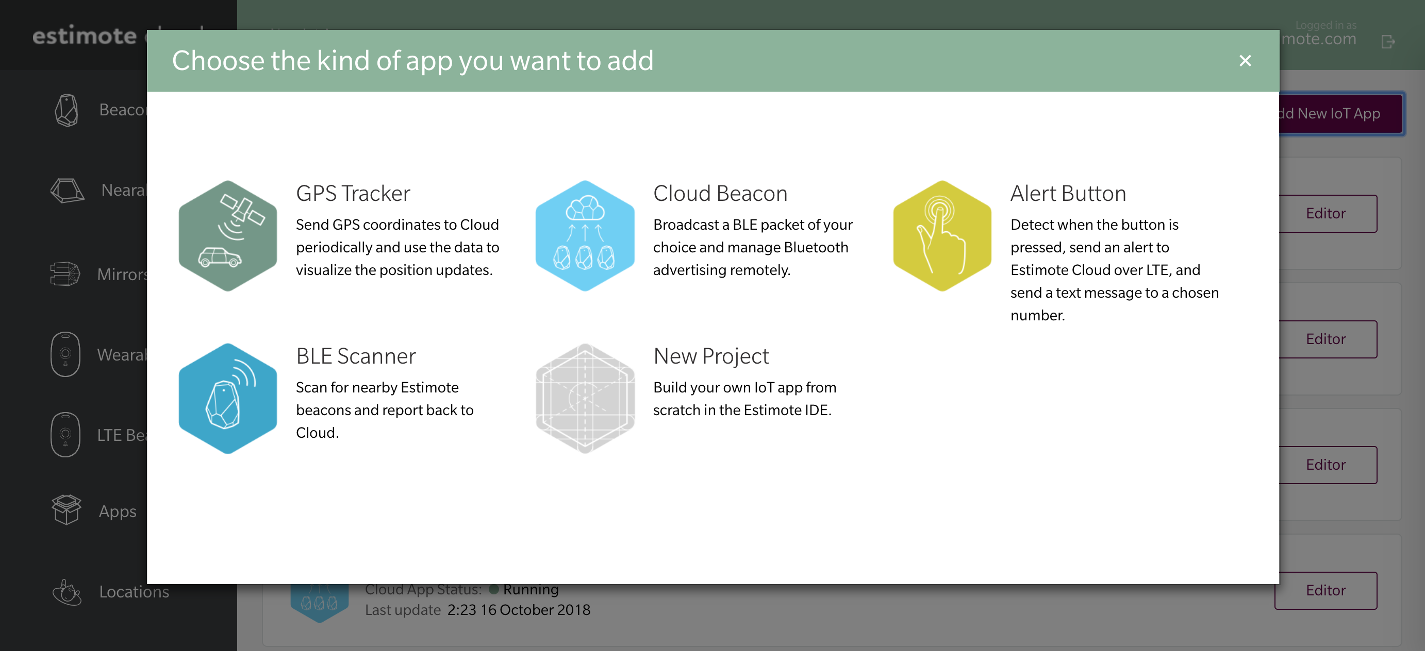
Task: Click '2:23 16 October 2018' timestamp
Action: point(519,610)
